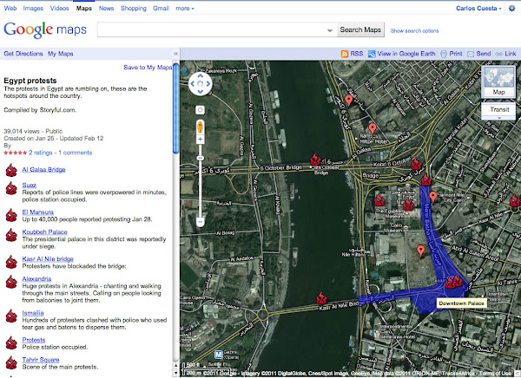Click the Search Maps button
Image resolution: width=521 pixels, height=378 pixels.
coord(360,29)
